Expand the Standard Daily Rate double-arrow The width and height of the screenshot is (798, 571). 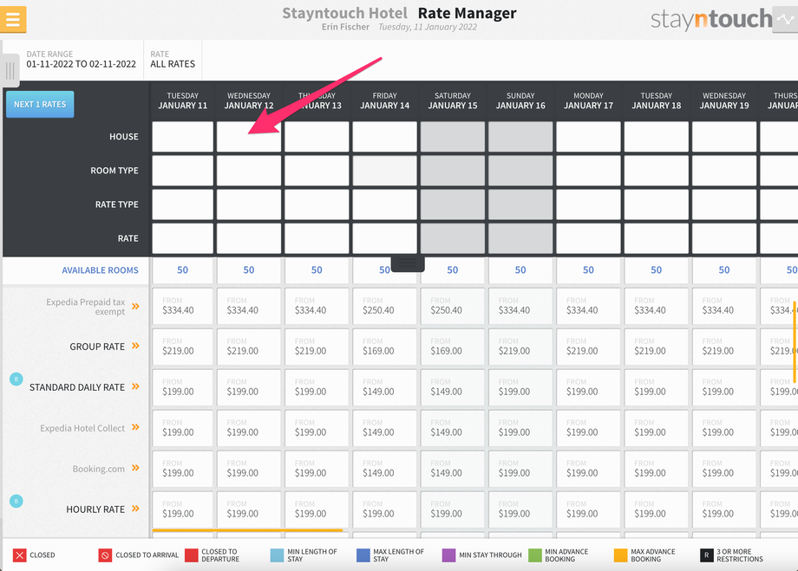135,386
